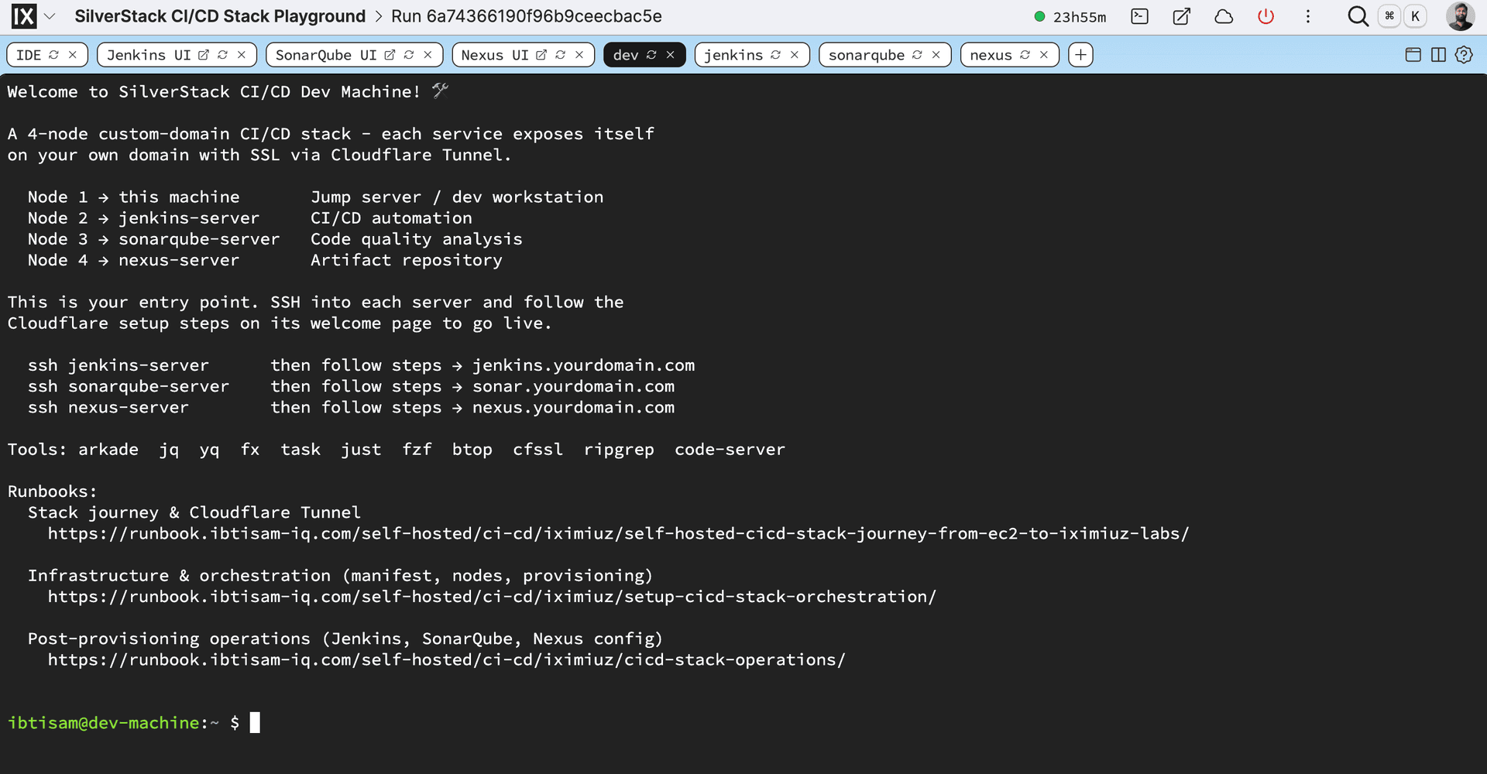Reload the SonarQube UI tab
This screenshot has width=1487, height=774.
[409, 55]
